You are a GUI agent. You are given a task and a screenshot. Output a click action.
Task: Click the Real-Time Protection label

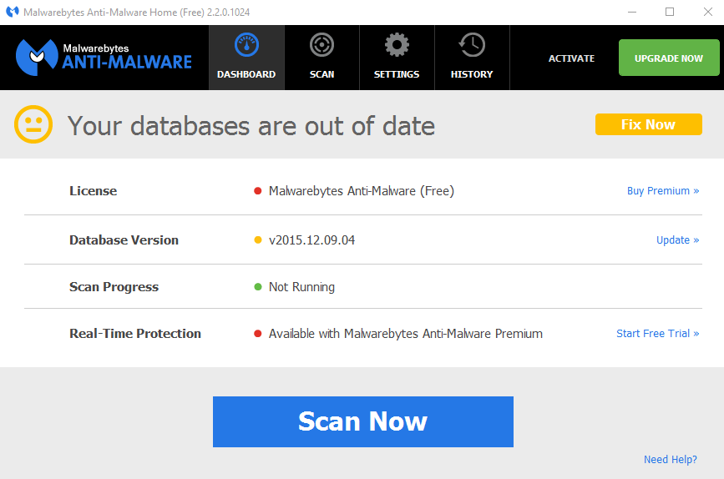[x=135, y=334]
